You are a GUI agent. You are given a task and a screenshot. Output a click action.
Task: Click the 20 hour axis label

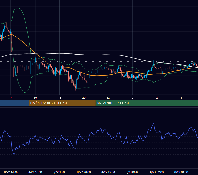(84, 98)
